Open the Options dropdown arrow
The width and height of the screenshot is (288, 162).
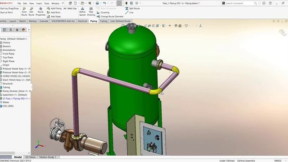pos(140,3)
